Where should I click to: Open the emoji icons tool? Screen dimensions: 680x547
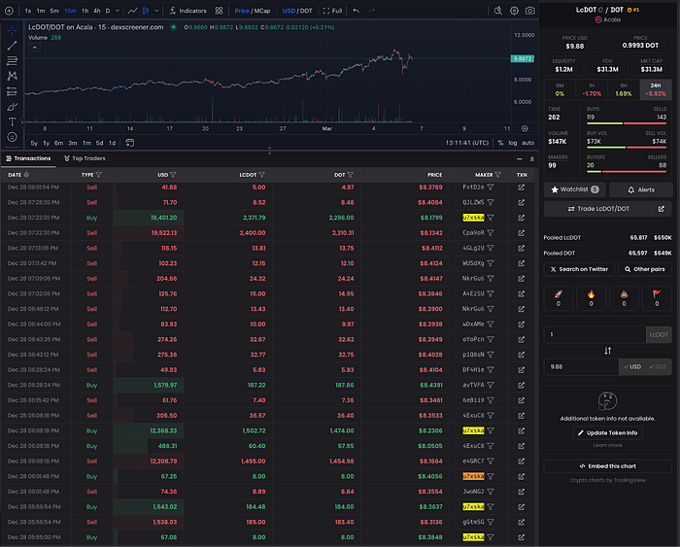point(12,137)
